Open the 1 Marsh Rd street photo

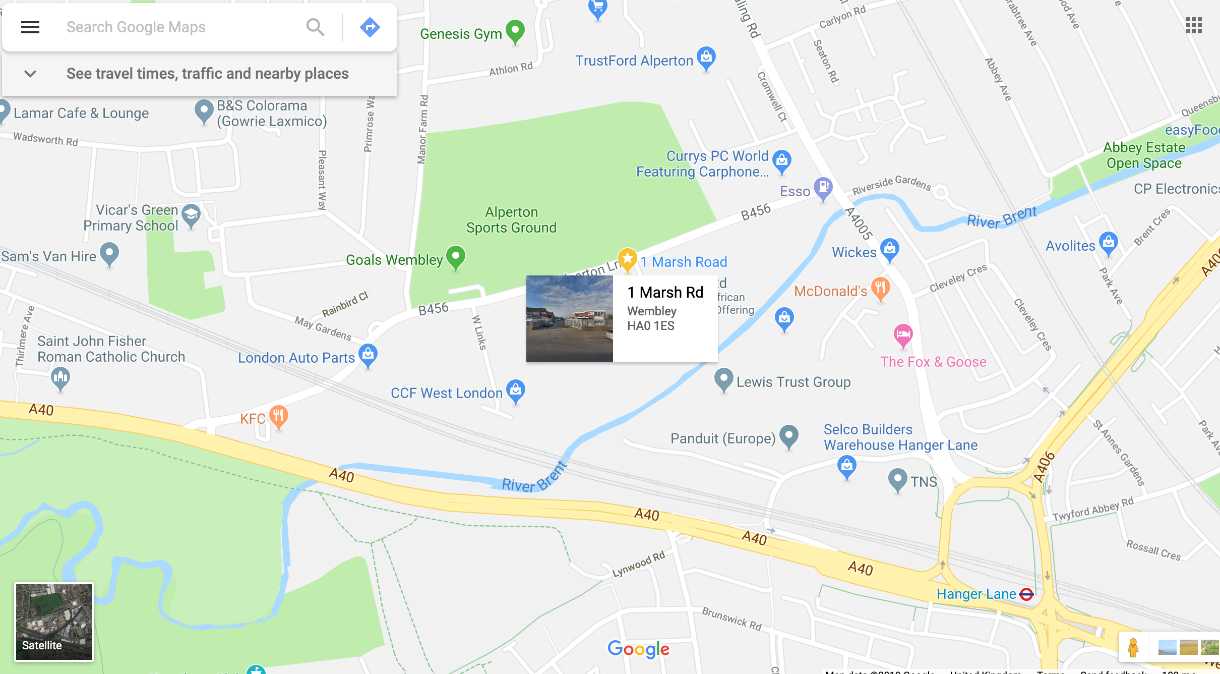click(570, 319)
